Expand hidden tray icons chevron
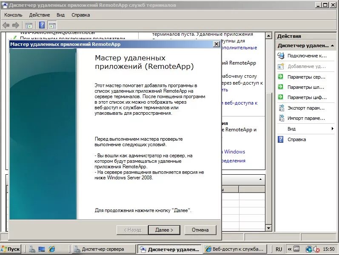The width and height of the screenshot is (339, 255). click(290, 249)
